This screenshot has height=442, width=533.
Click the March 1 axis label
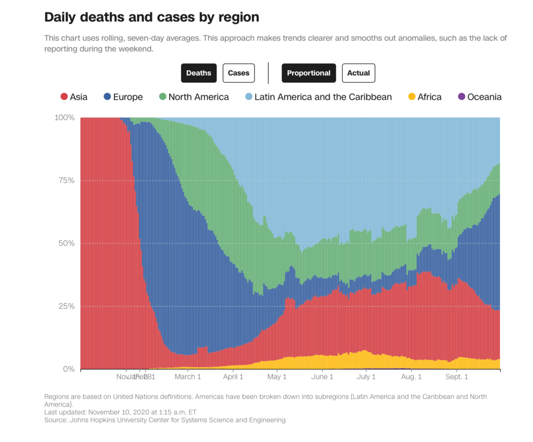(x=187, y=377)
